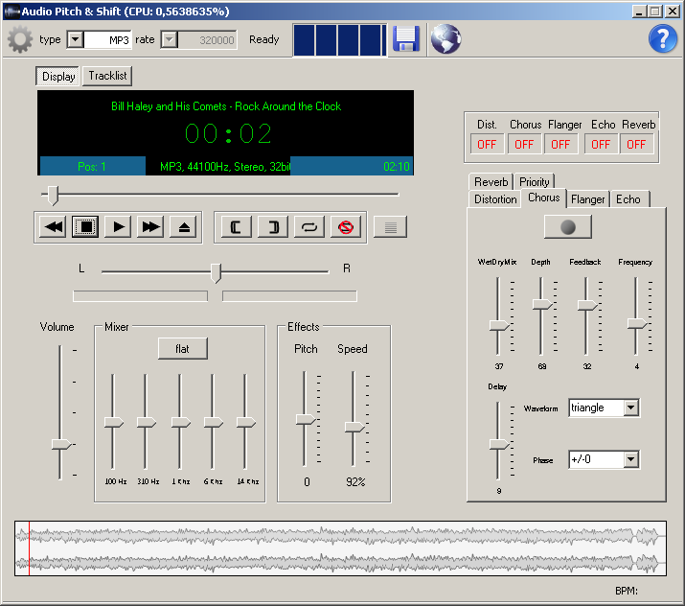The height and width of the screenshot is (606, 685).
Task: Click the Volume slider handle
Action: tap(60, 445)
